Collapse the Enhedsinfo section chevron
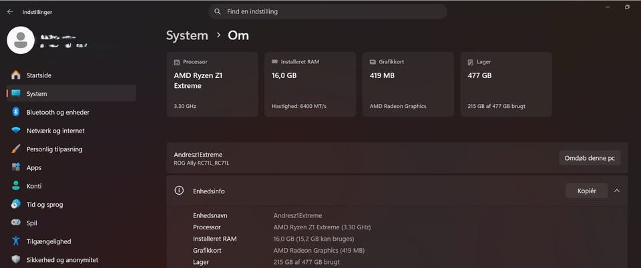The width and height of the screenshot is (641, 268). pos(617,191)
